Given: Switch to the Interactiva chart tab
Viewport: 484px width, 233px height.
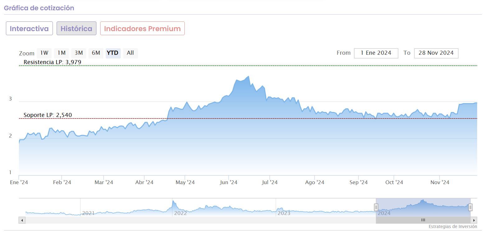Looking at the screenshot, I should (29, 29).
